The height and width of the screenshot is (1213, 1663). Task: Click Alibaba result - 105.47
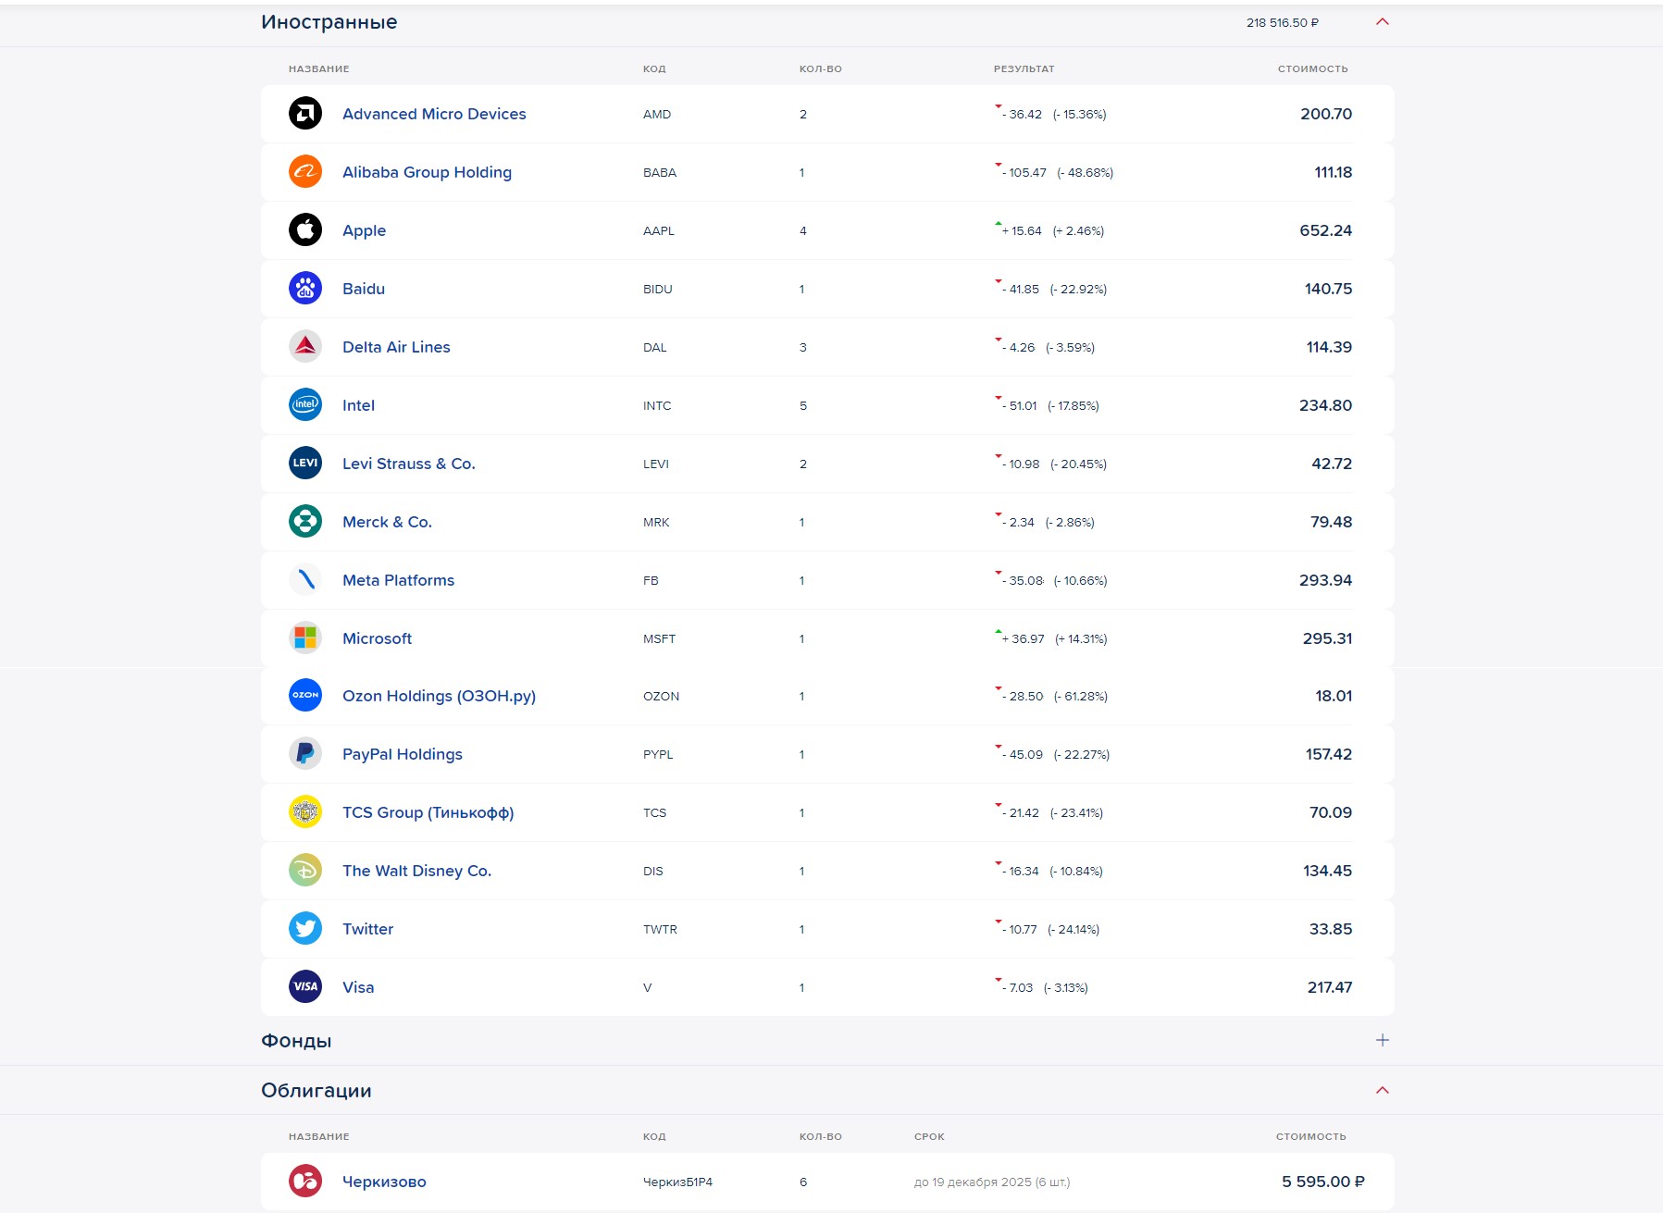1024,173
